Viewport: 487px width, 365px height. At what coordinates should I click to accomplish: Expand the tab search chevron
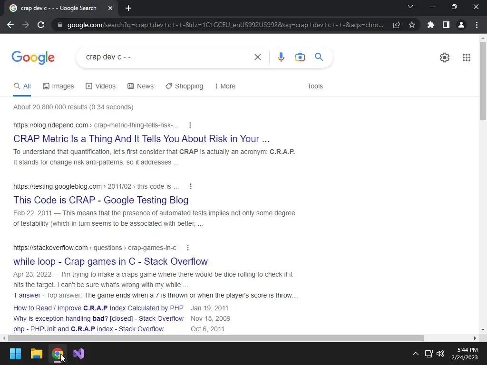point(410,7)
